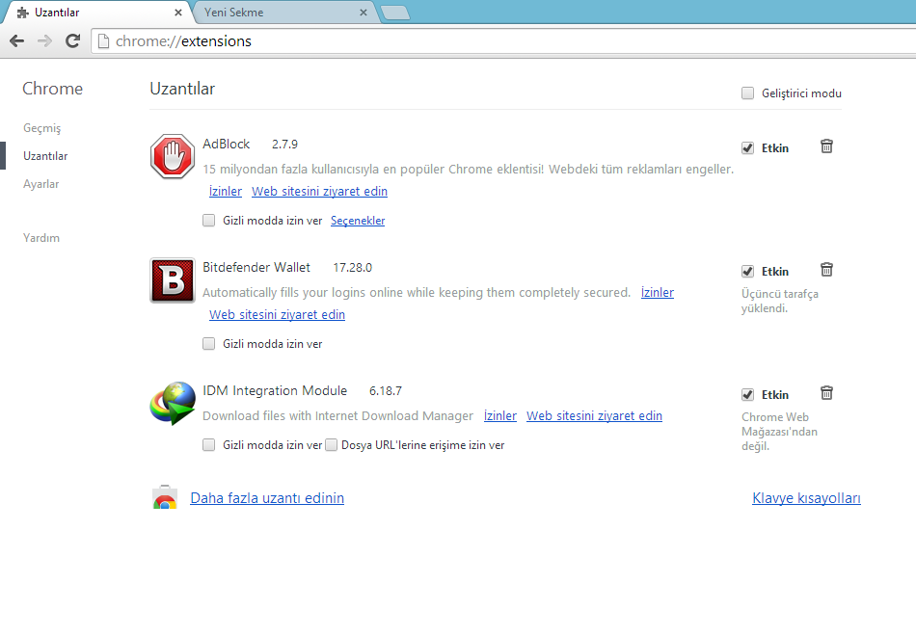Image resolution: width=916 pixels, height=636 pixels.
Task: Delete Bitdefender Wallet using trash icon
Action: click(826, 269)
